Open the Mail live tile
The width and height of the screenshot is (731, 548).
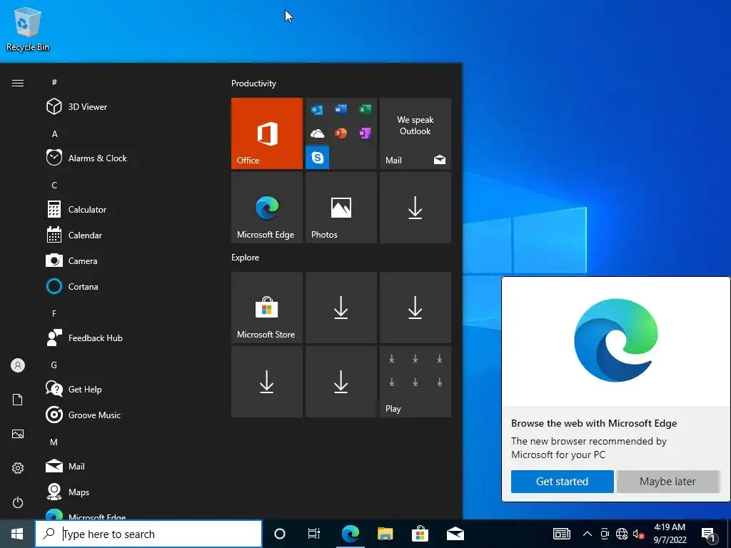(x=415, y=133)
